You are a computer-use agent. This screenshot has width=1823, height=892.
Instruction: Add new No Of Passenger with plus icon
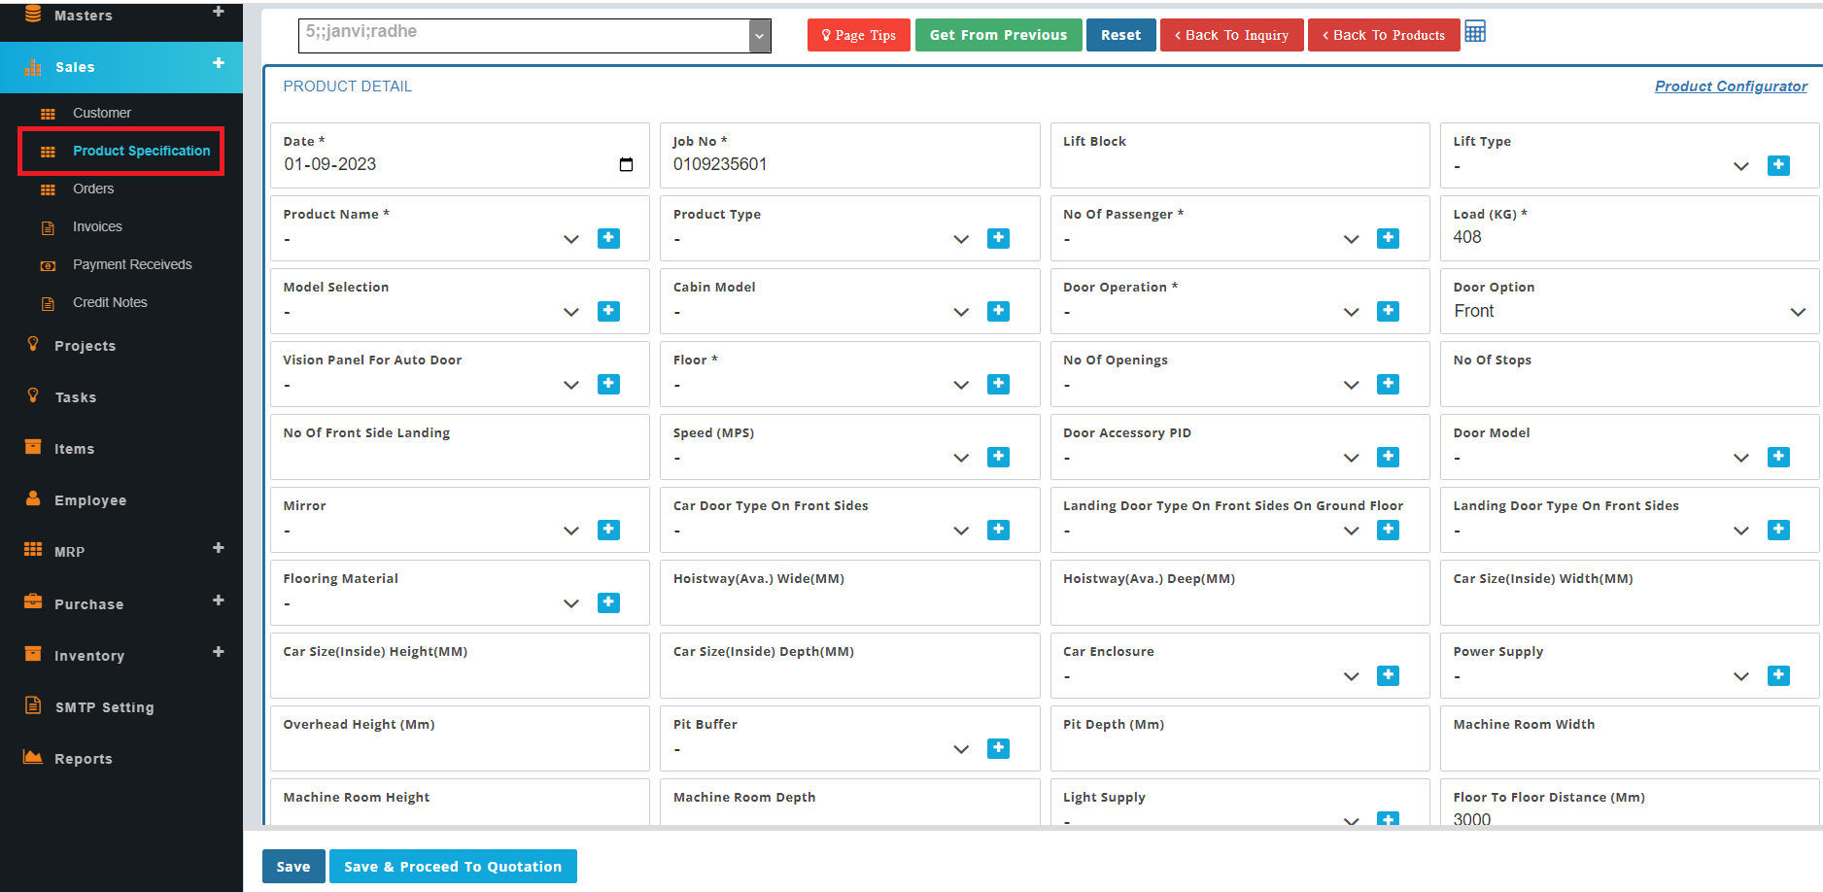point(1388,238)
